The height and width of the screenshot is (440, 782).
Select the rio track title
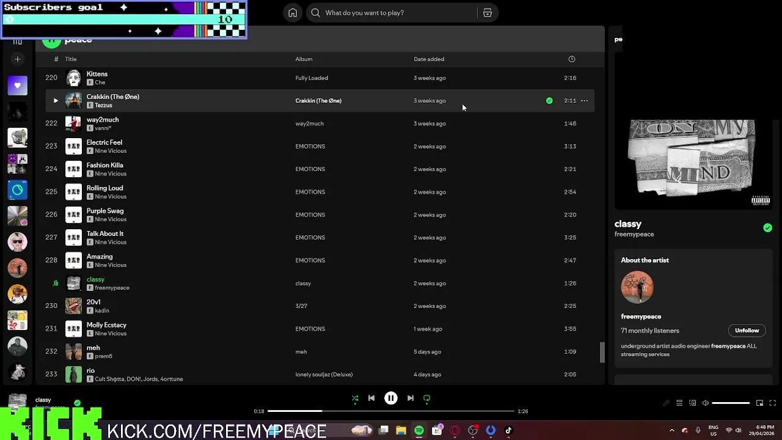click(x=90, y=371)
